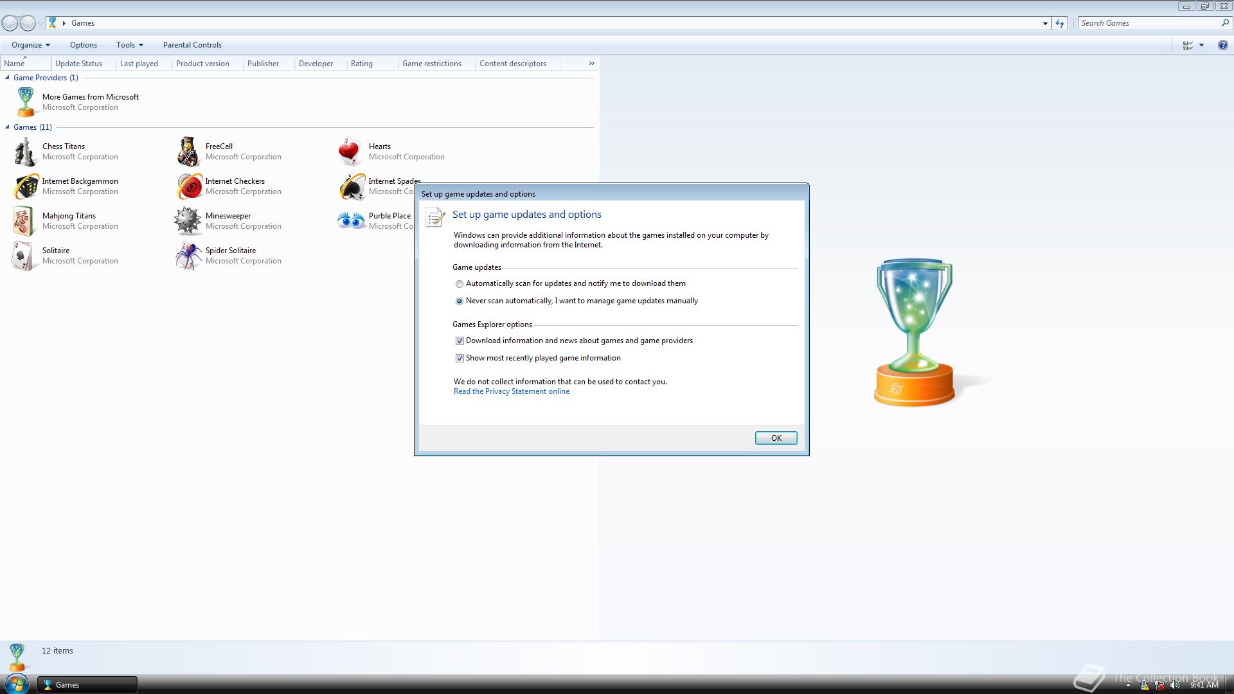Viewport: 1234px width, 694px height.
Task: Show more columns chevron
Action: [x=591, y=64]
